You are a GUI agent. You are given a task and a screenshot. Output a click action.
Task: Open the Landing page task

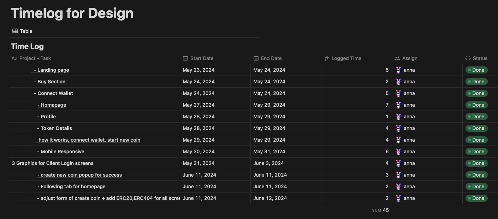pos(52,70)
